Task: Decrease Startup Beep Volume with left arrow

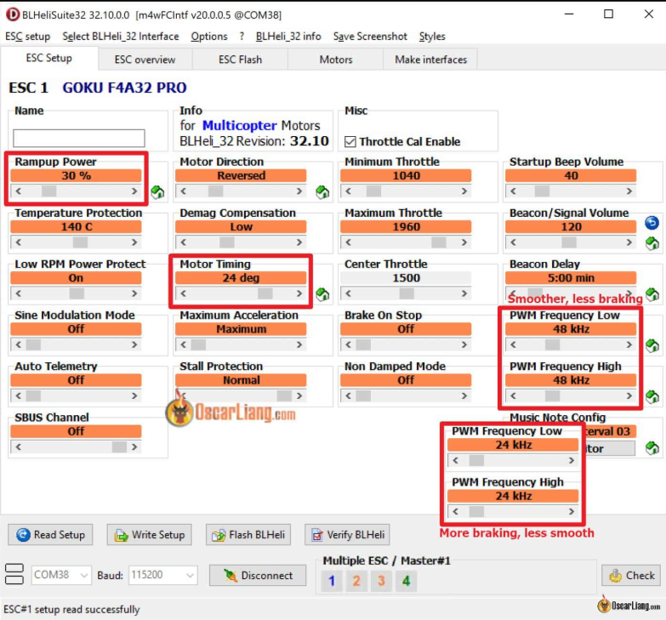Action: (x=513, y=191)
